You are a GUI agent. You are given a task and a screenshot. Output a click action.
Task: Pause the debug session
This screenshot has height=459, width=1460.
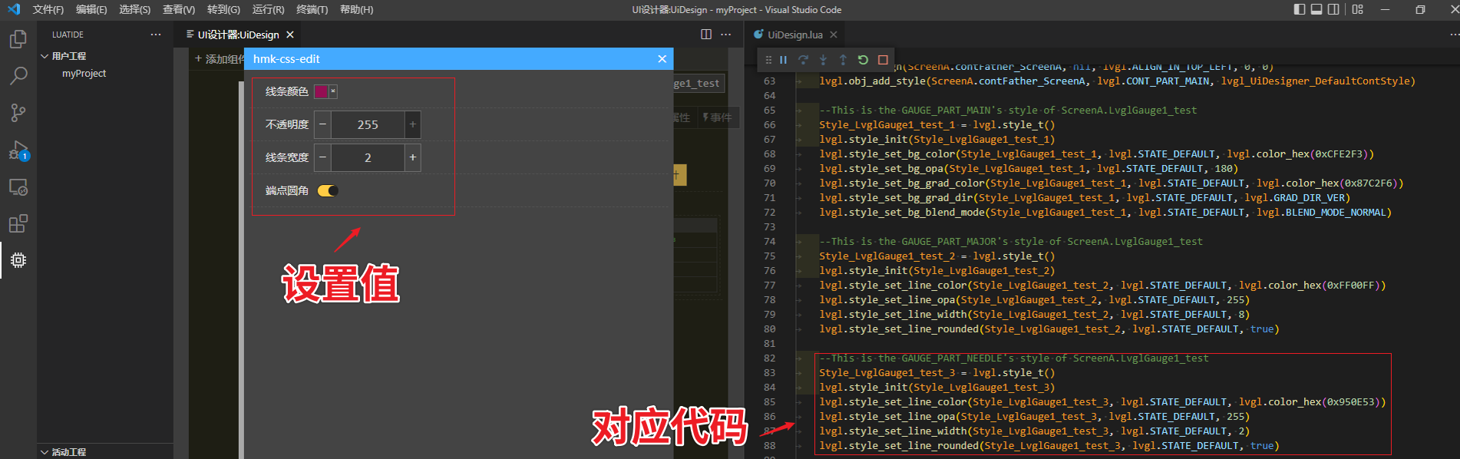pos(783,60)
